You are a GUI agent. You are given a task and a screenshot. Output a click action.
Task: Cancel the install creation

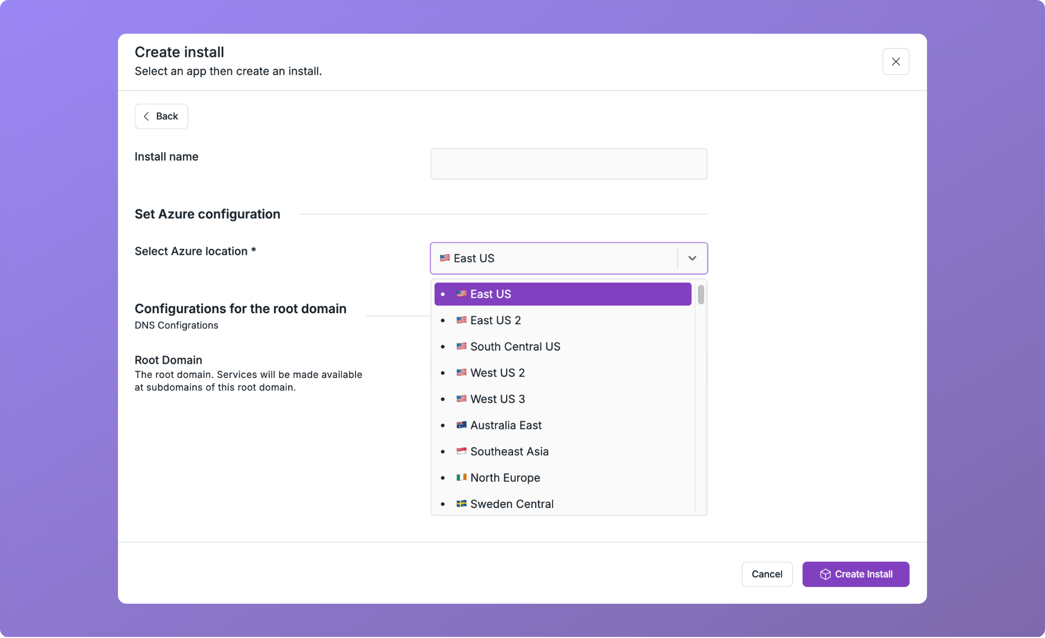(767, 574)
